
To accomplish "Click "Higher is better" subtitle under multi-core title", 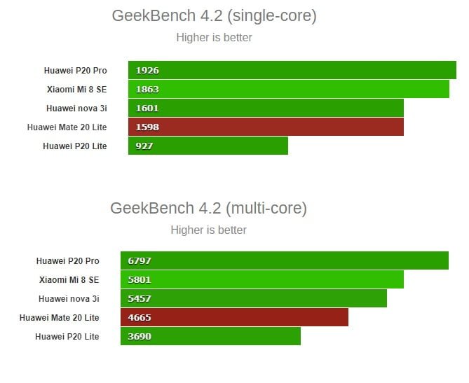I will click(208, 230).
